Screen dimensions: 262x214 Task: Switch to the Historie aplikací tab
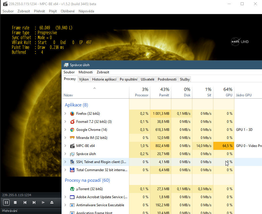(x=104, y=79)
